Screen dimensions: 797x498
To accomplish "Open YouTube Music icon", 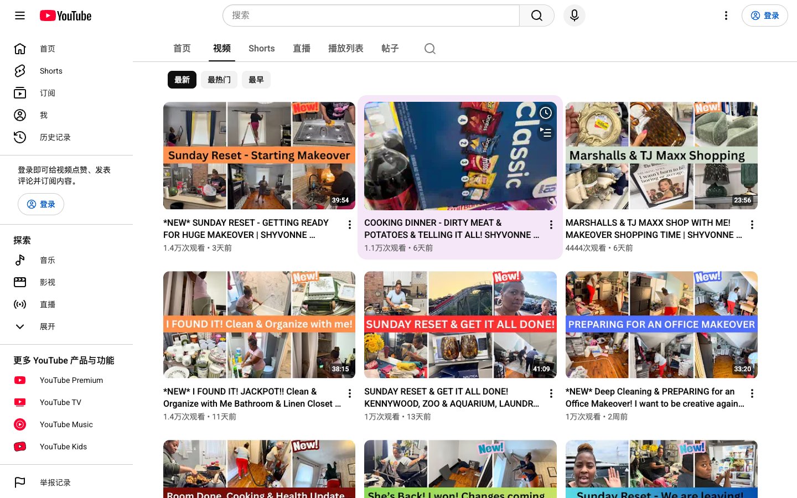I will tap(20, 424).
